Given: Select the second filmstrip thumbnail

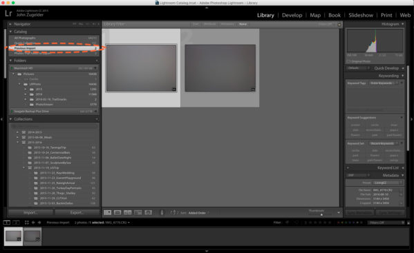Looking at the screenshot, I should (32, 236).
